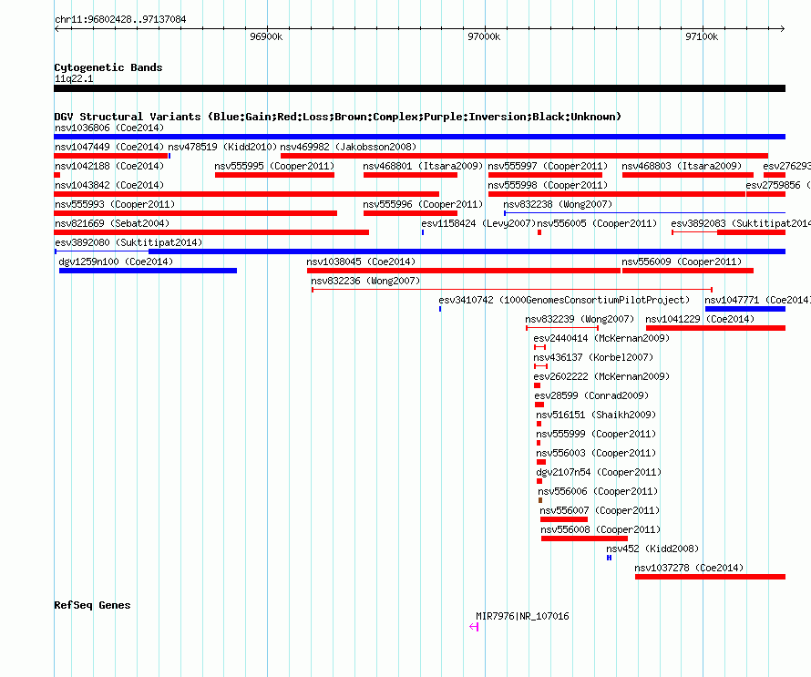Click nsv1041229 (Coe2014) label
811x677 pixels.
(x=700, y=319)
